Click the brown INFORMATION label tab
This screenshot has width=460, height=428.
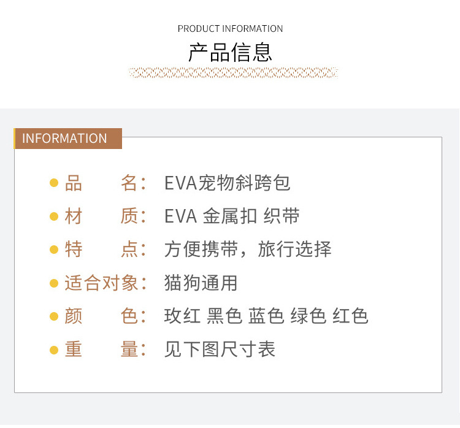[x=67, y=139]
